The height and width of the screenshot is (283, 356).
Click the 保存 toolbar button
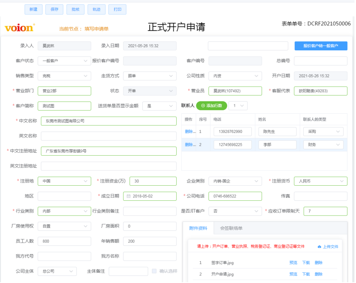pos(55,9)
